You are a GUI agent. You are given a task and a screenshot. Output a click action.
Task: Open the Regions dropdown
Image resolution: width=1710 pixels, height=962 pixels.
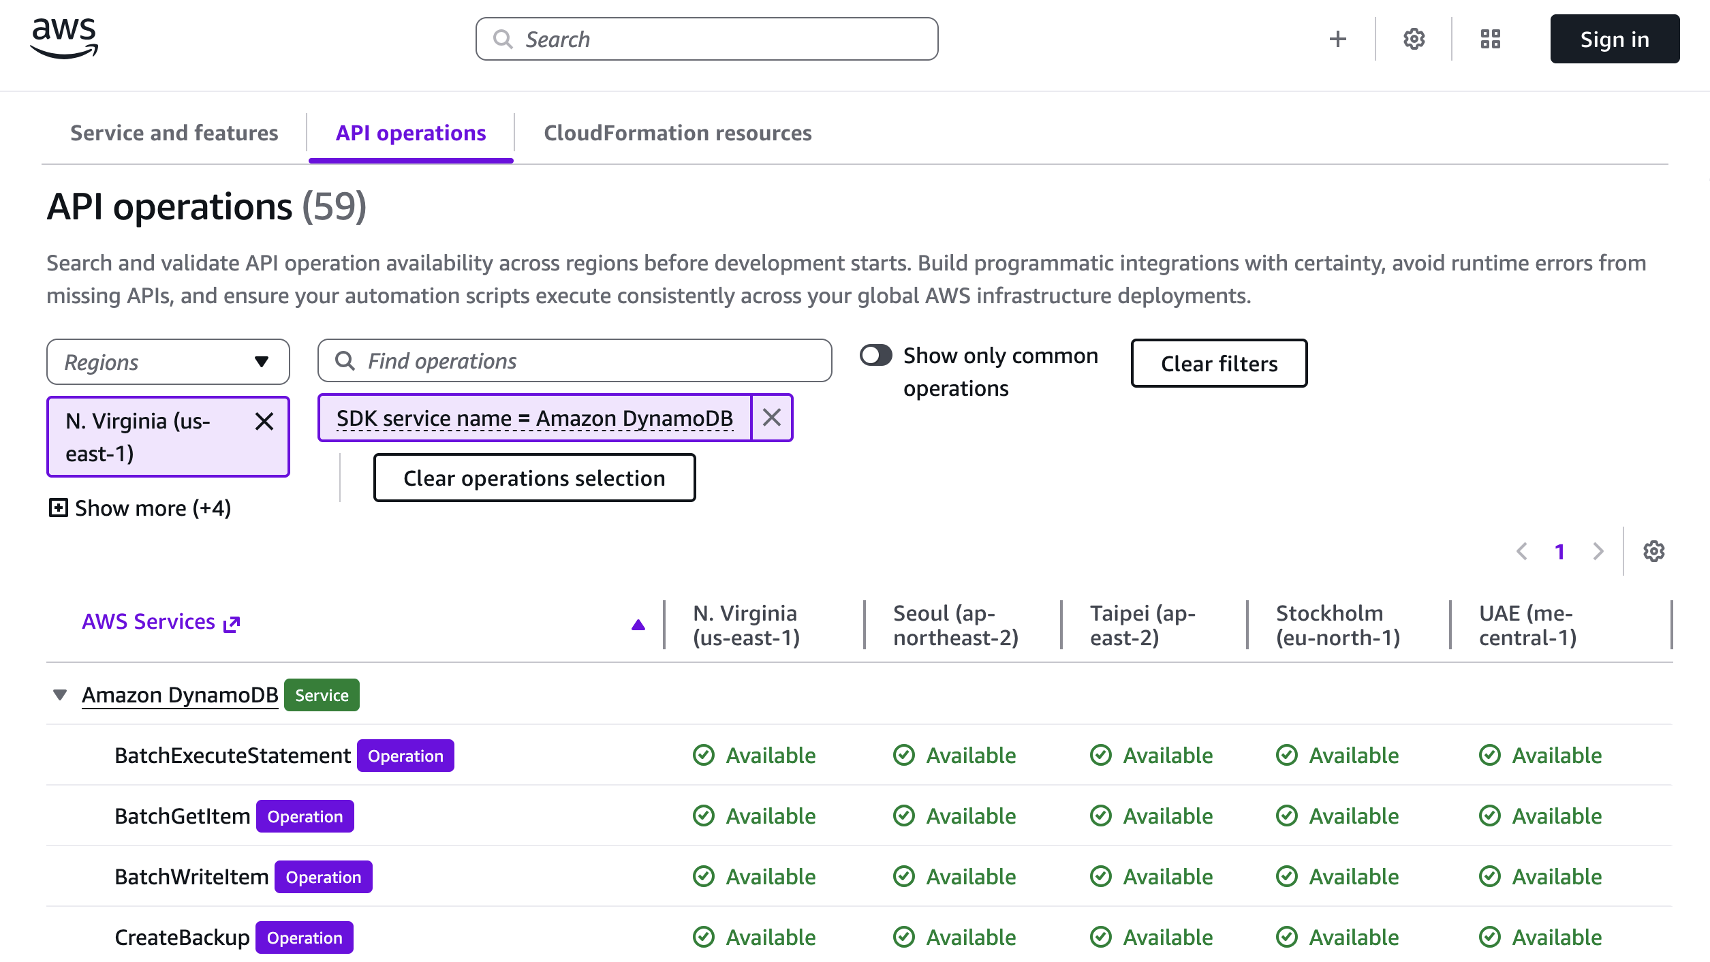coord(168,362)
